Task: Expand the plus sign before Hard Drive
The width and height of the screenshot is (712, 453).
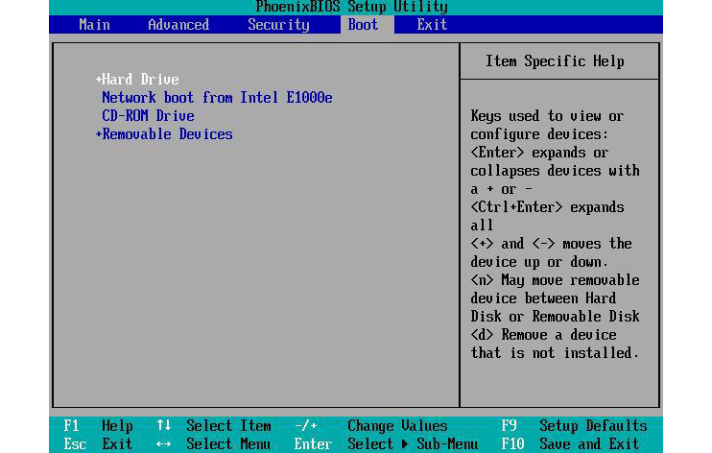Action: tap(98, 80)
